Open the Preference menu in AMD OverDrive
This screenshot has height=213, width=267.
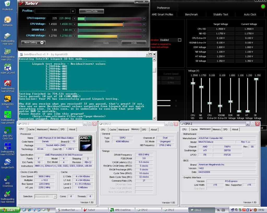coord(163,8)
